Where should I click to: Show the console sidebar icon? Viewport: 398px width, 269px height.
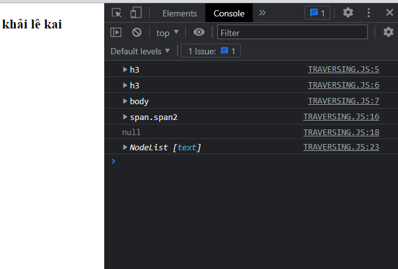pyautogui.click(x=116, y=32)
